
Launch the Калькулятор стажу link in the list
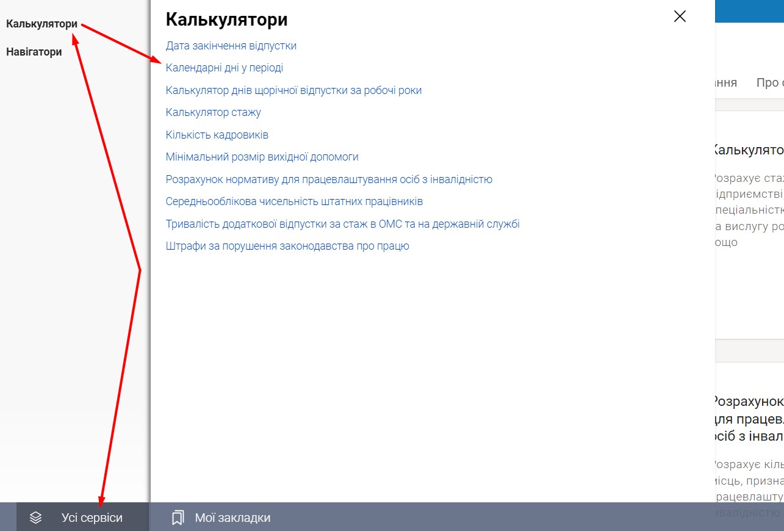[214, 112]
